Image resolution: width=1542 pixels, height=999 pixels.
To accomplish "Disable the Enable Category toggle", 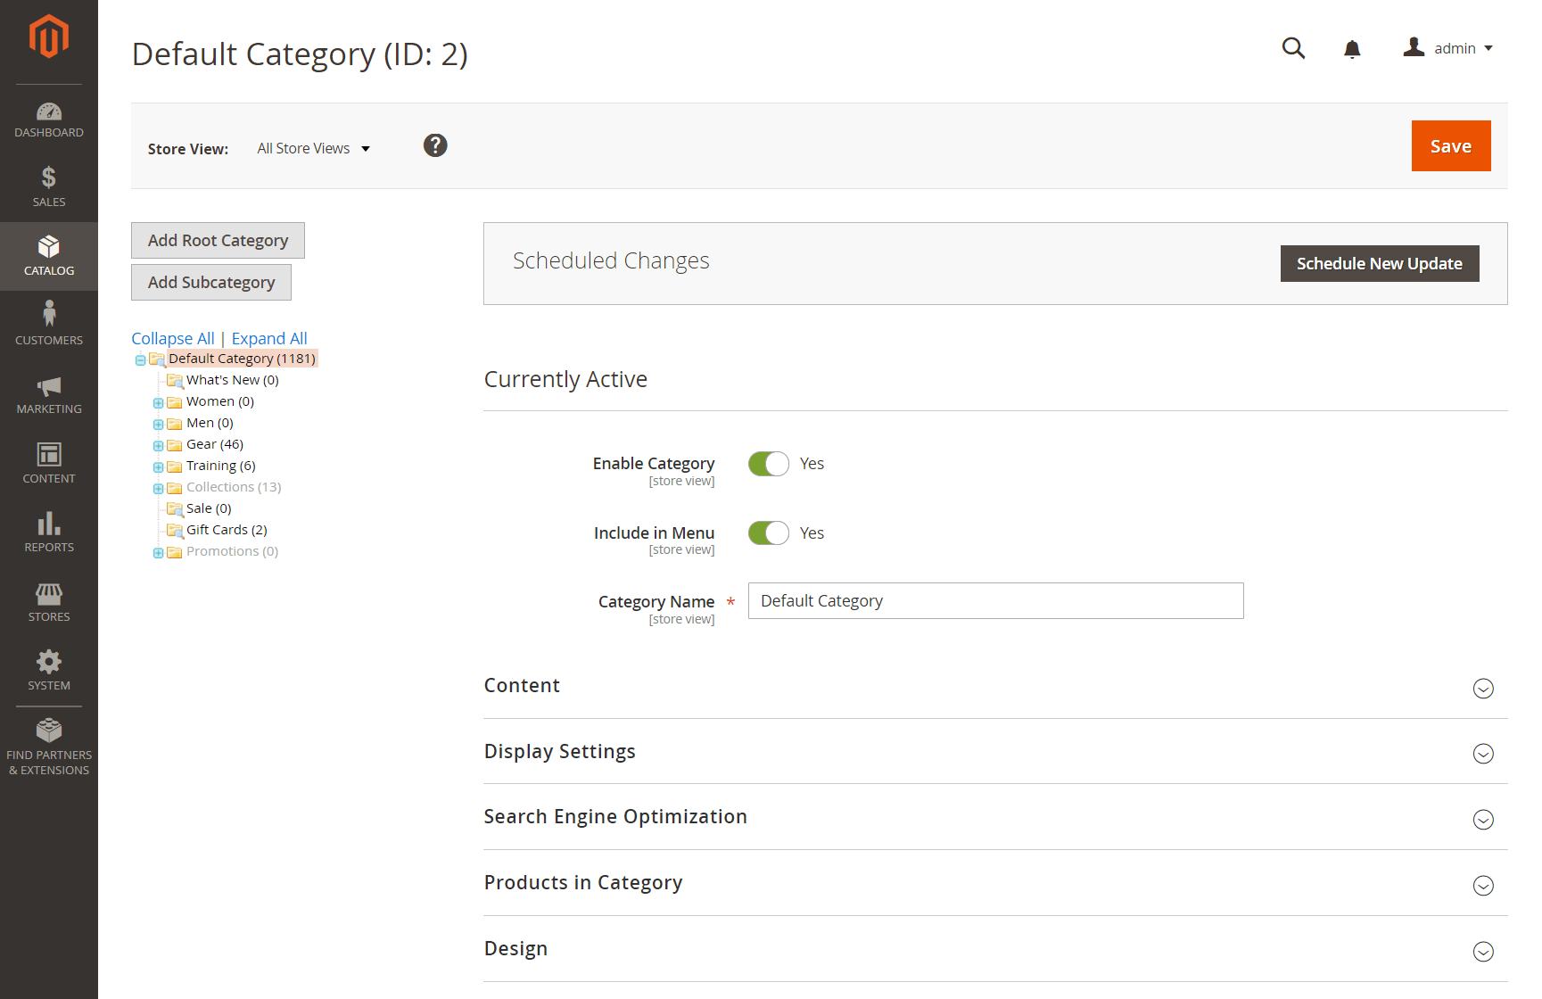I will click(x=768, y=463).
